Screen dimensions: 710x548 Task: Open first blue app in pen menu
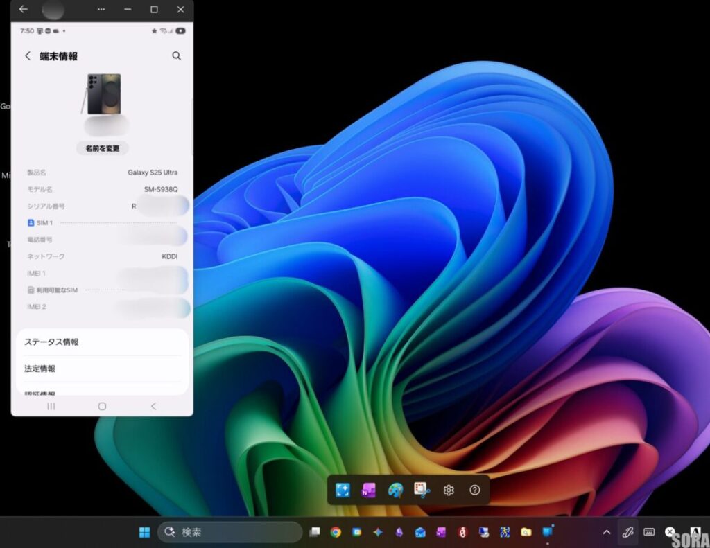point(343,490)
